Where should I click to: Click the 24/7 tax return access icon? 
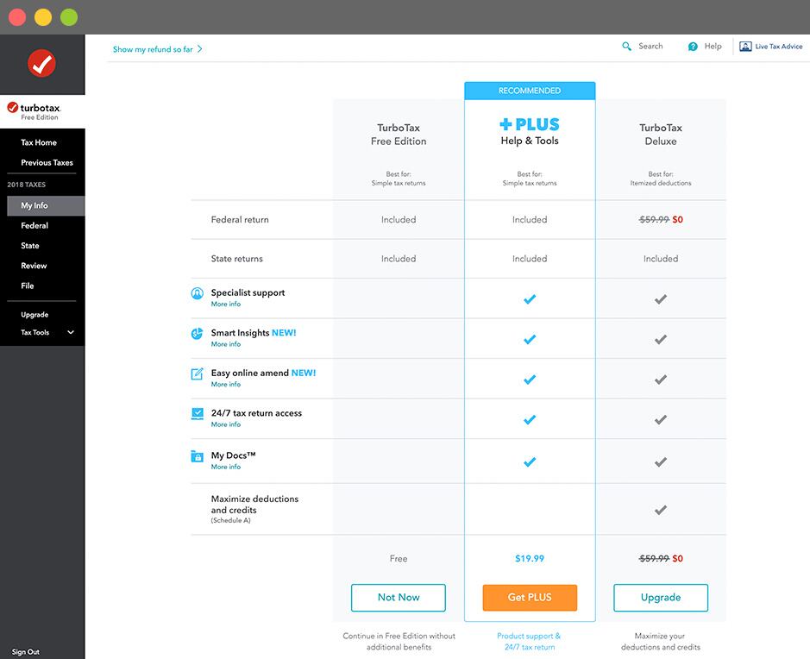198,414
